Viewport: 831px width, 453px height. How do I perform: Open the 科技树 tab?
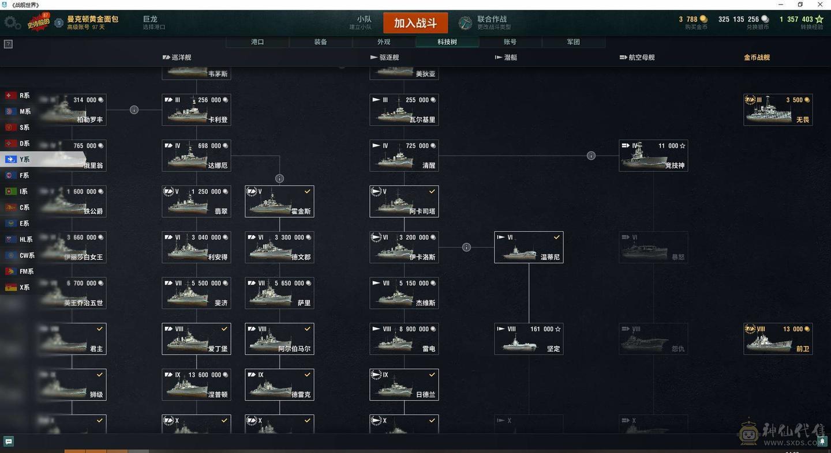pos(447,42)
